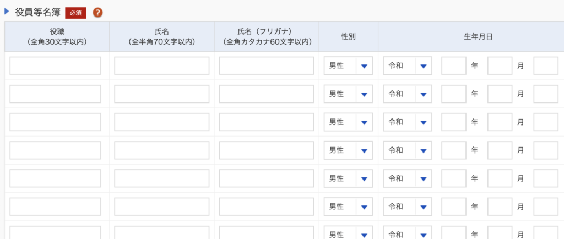
Task: Click the 氏名 input field in the first row
Action: [162, 66]
